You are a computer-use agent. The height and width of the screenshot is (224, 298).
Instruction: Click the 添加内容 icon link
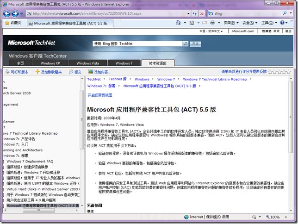99,72
